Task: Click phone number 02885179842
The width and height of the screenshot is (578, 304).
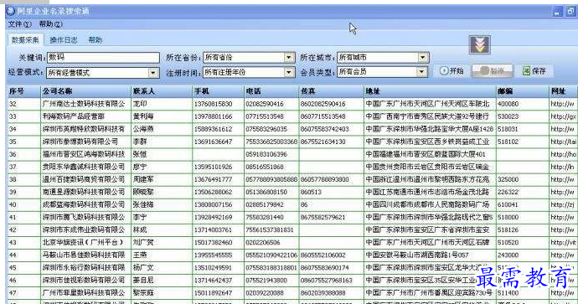Action: point(265,204)
